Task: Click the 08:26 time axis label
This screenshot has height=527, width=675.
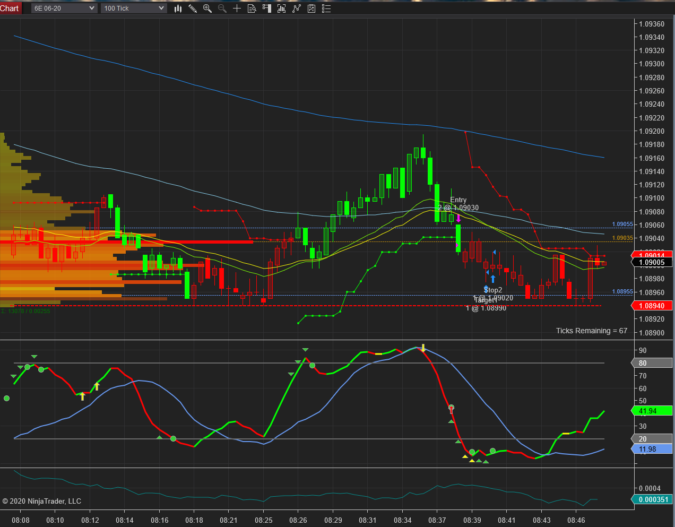Action: tap(298, 520)
